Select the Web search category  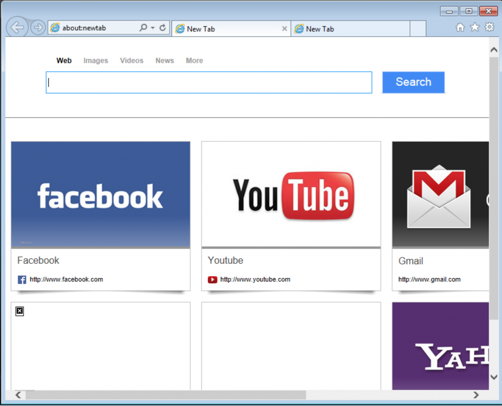coord(64,60)
